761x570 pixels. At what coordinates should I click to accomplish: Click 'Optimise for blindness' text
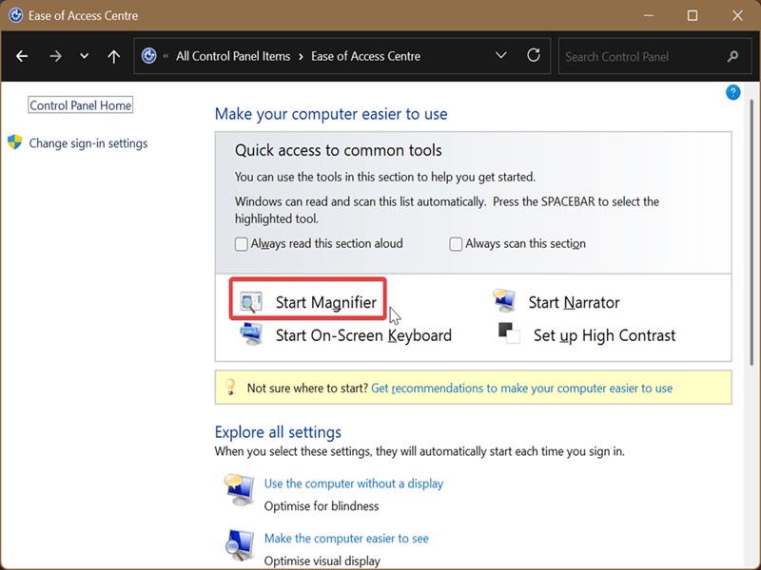[x=322, y=506]
